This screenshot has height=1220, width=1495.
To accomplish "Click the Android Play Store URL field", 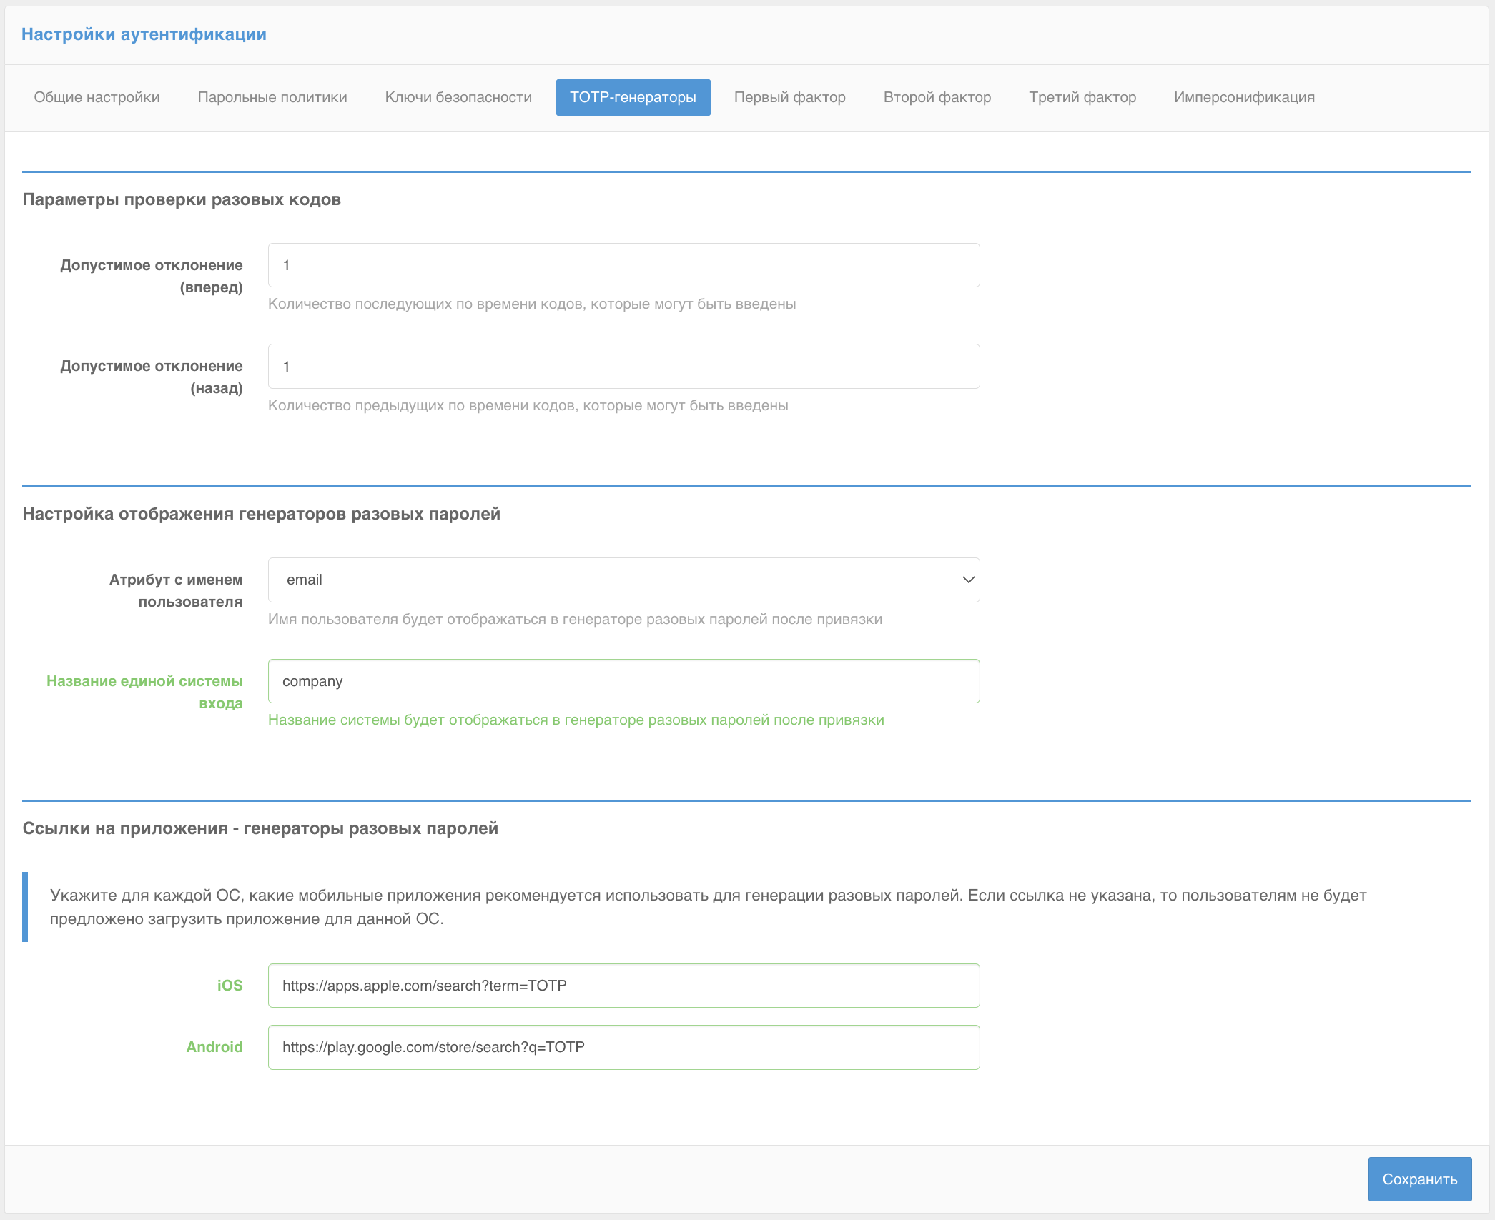I will click(x=623, y=1047).
